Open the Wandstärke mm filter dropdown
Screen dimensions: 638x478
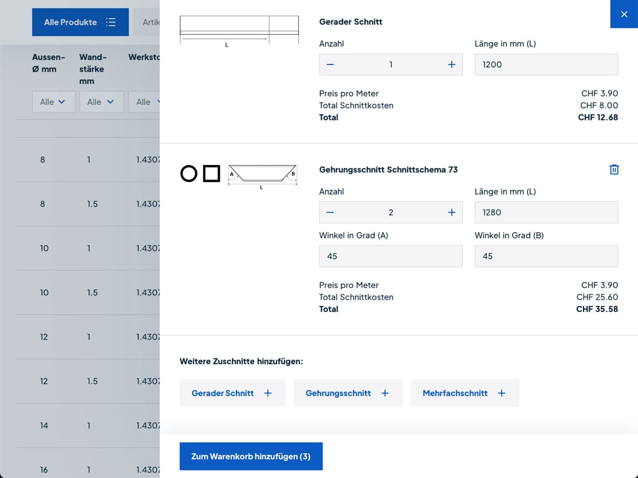point(101,102)
